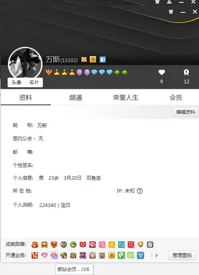Click the 管理图标 button

coord(182,255)
